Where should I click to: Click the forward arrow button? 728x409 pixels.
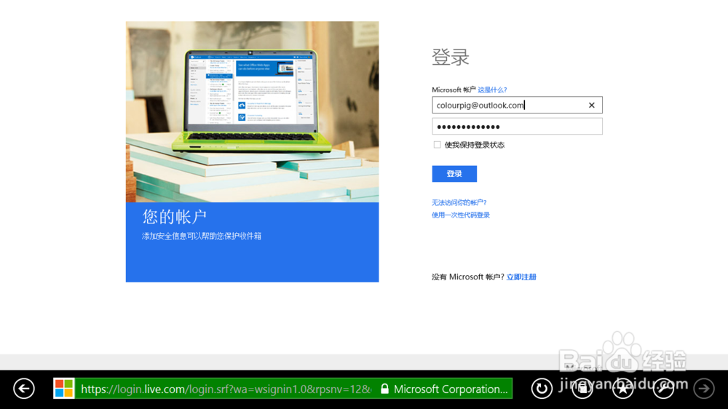pos(704,389)
